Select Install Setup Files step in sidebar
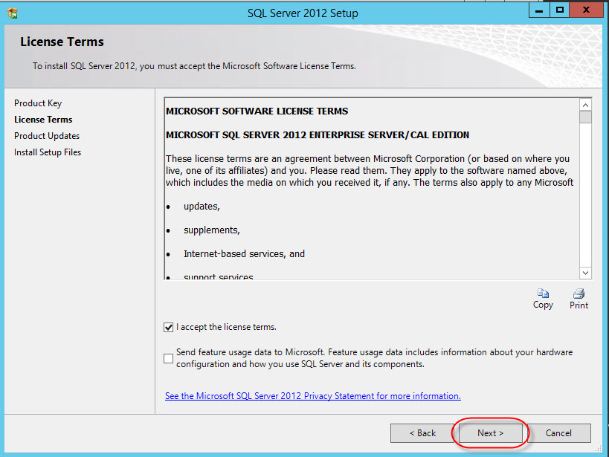This screenshot has width=609, height=457. 48,152
